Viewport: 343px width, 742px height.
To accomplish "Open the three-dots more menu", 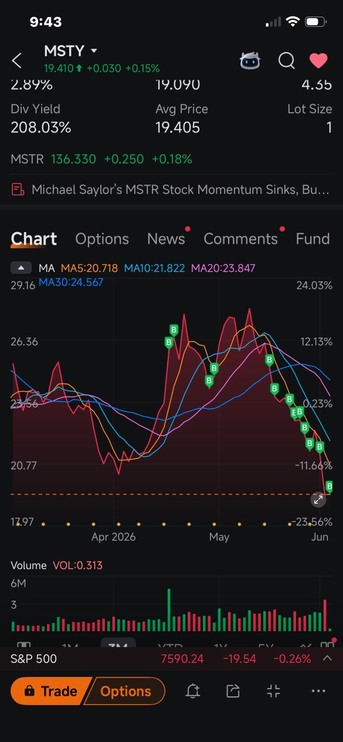I will 318,692.
